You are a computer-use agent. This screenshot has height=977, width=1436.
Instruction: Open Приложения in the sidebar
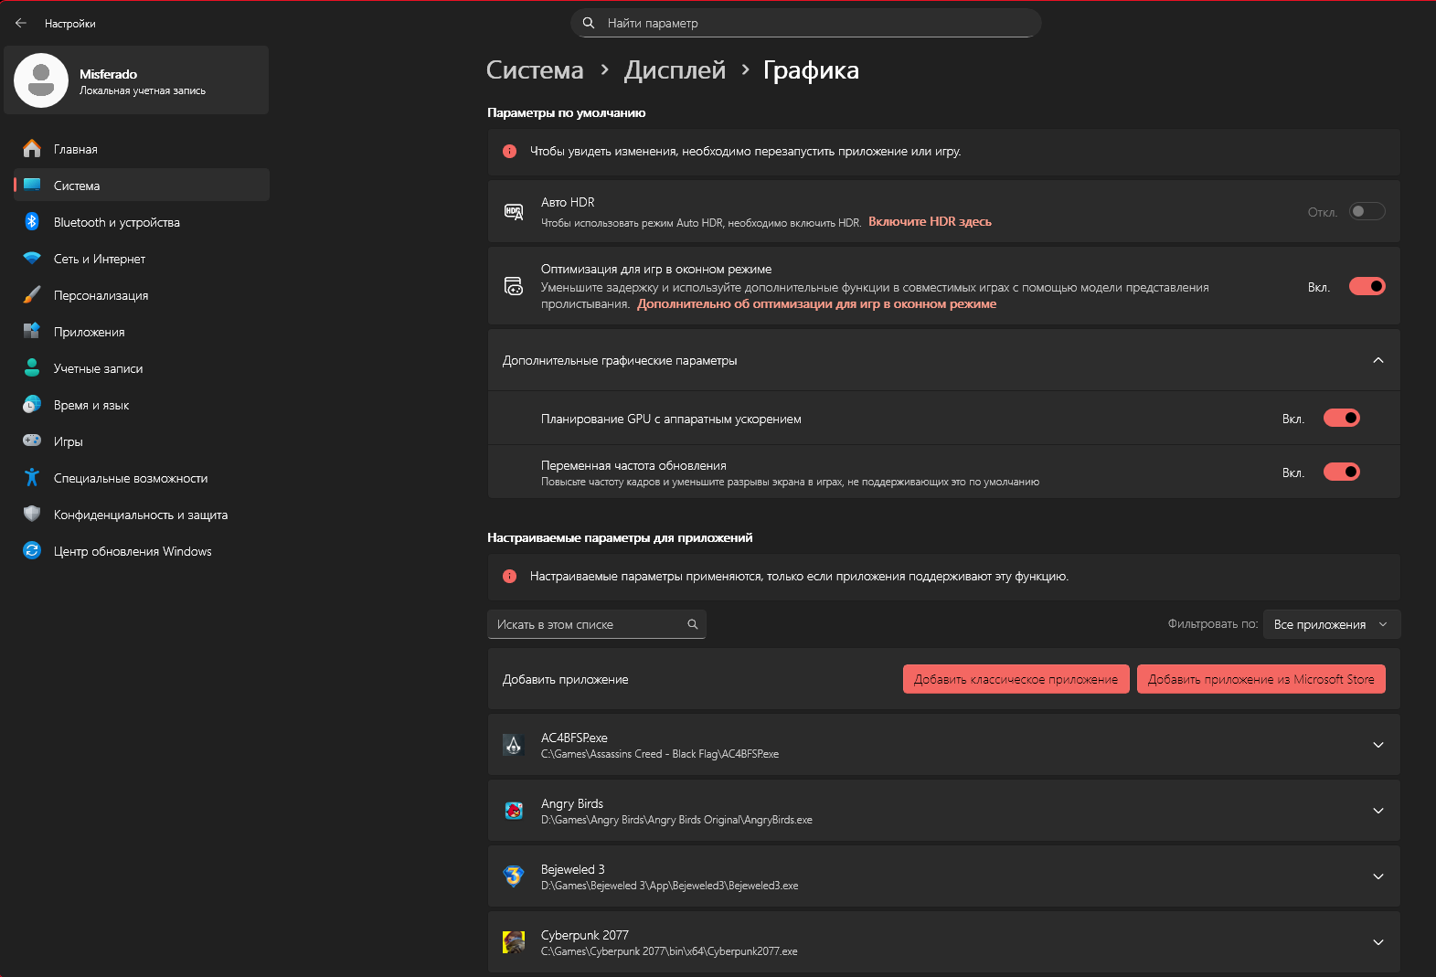pyautogui.click(x=89, y=332)
